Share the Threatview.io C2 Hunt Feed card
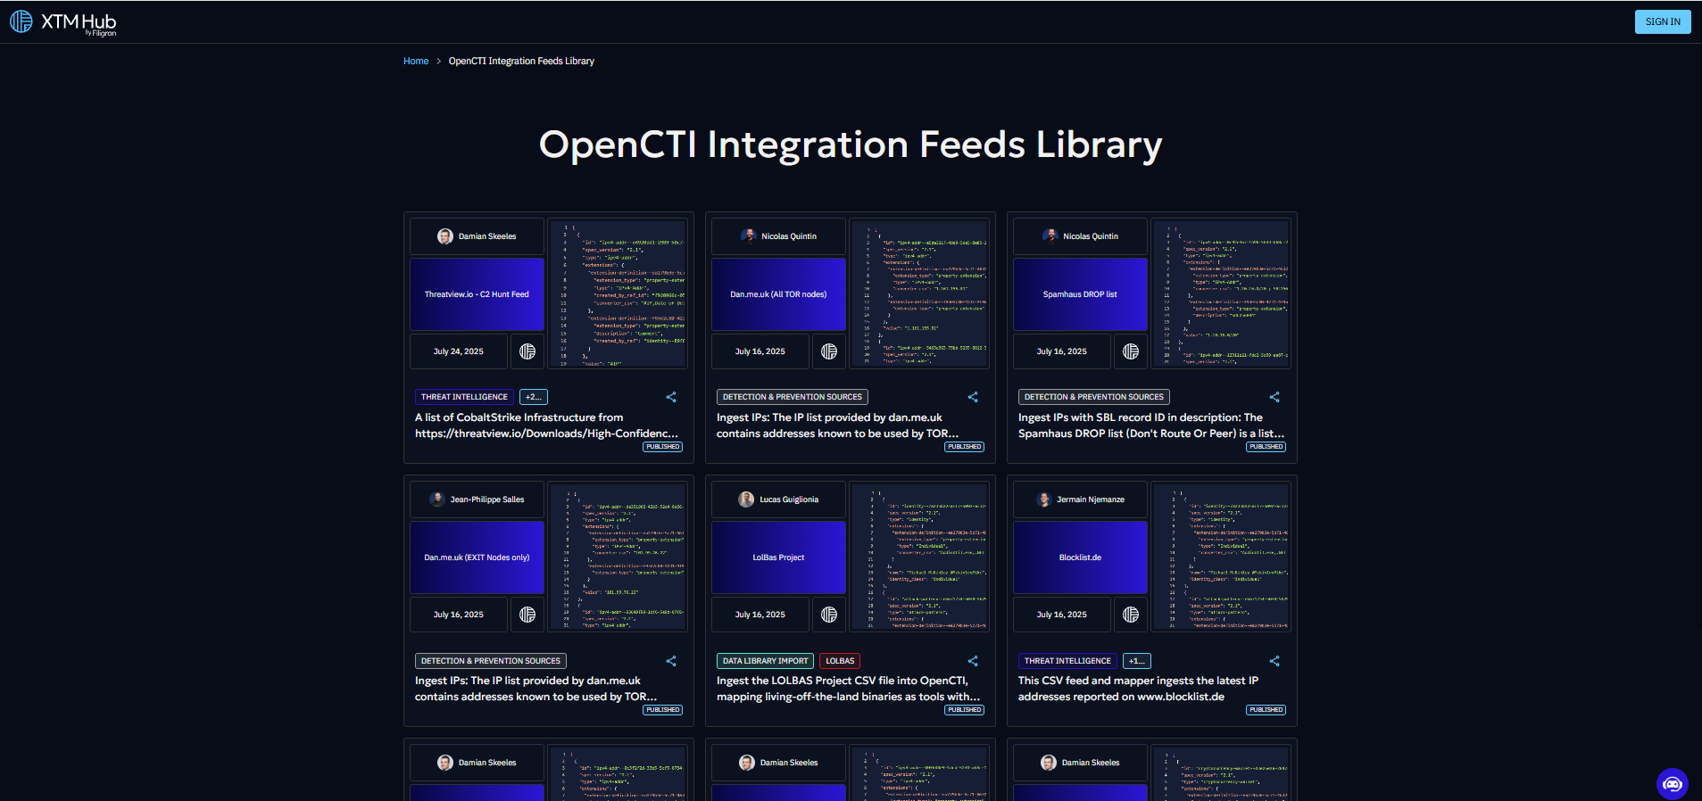 click(x=671, y=397)
